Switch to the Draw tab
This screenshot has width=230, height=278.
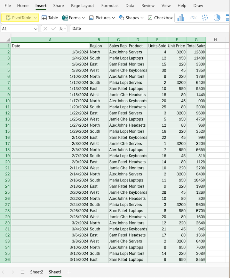[198, 6]
